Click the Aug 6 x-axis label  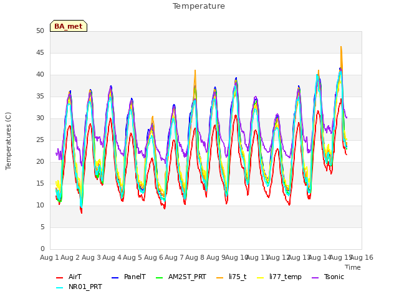coord(153,257)
